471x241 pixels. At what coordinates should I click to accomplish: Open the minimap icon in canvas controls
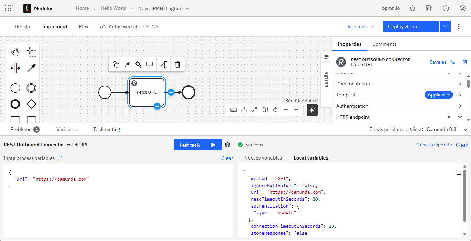pos(264,110)
